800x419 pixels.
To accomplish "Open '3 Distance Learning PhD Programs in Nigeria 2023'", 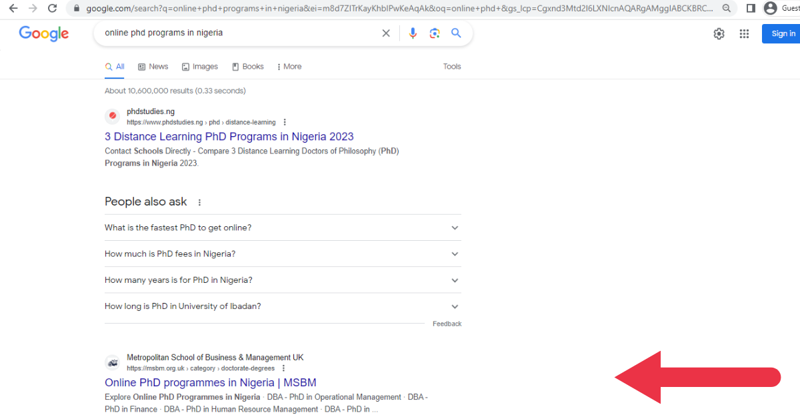I will (229, 137).
